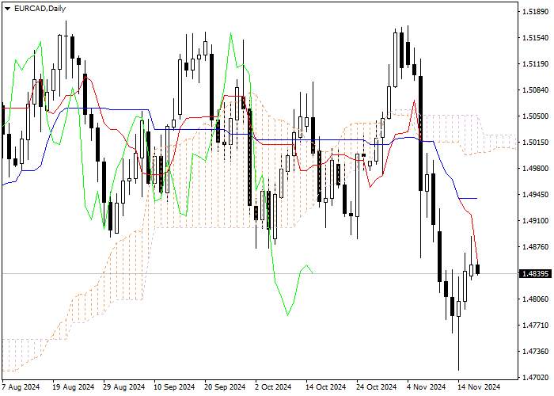Image resolution: width=554 pixels, height=396 pixels.
Task: Click the 19 Aug 2024 date label
Action: pyautogui.click(x=74, y=387)
